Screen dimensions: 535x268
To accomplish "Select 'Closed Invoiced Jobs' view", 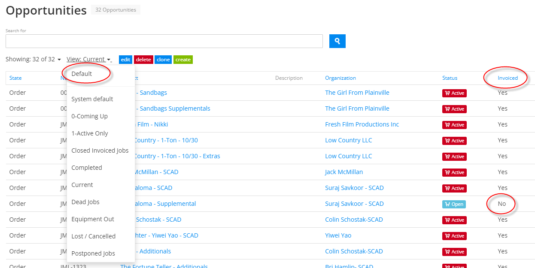I will point(100,151).
